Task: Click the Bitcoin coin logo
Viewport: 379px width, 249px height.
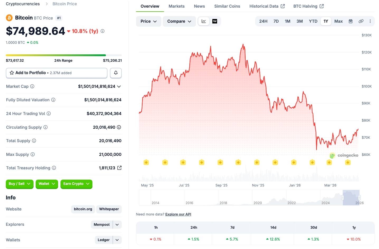Action: pyautogui.click(x=9, y=18)
